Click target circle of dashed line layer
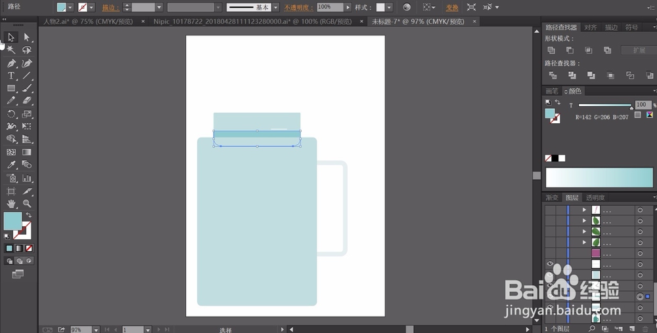This screenshot has width=657, height=333. 640,210
